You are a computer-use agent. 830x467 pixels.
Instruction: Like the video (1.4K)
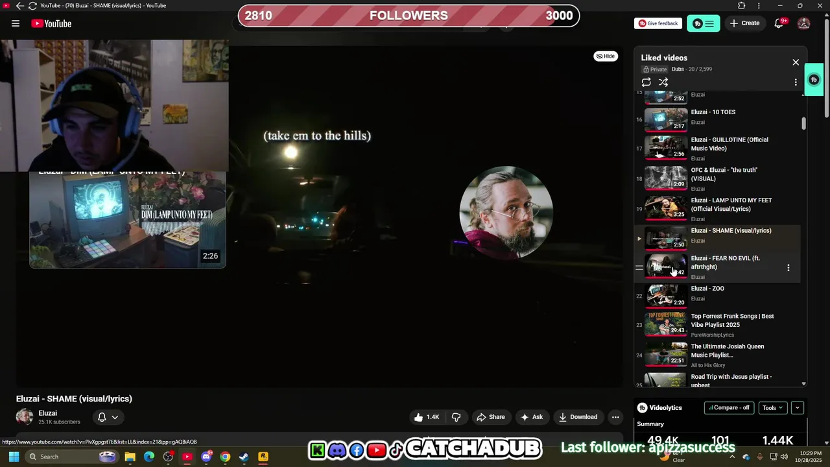[427, 417]
